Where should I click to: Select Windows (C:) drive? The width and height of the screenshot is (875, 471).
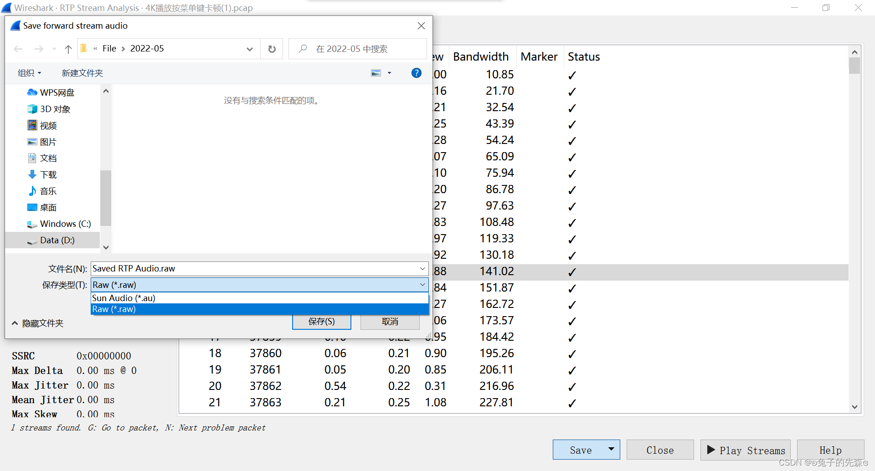point(65,224)
